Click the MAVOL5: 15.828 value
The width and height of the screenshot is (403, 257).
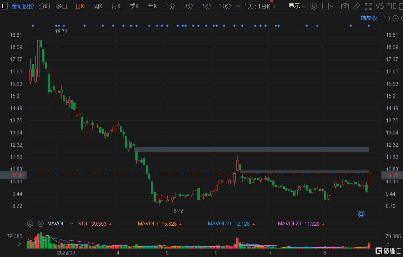click(x=160, y=224)
